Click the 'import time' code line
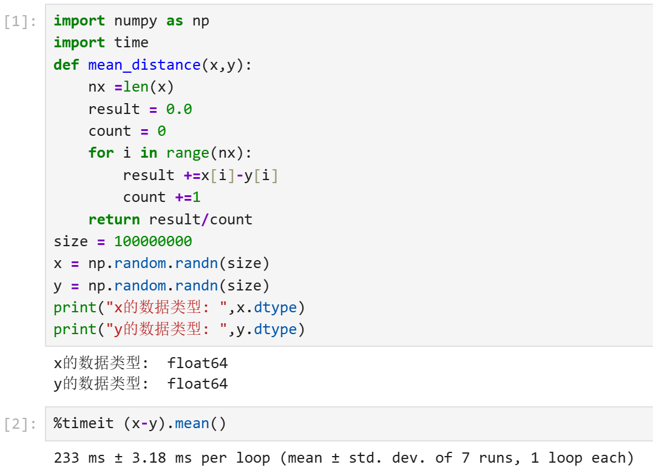 pos(101,42)
